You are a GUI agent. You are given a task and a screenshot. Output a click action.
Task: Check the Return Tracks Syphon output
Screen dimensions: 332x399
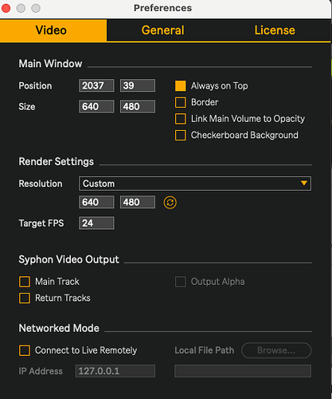point(25,298)
